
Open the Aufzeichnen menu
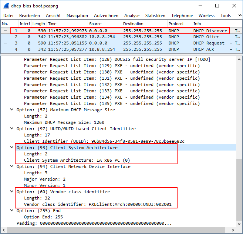pyautogui.click(x=106, y=16)
